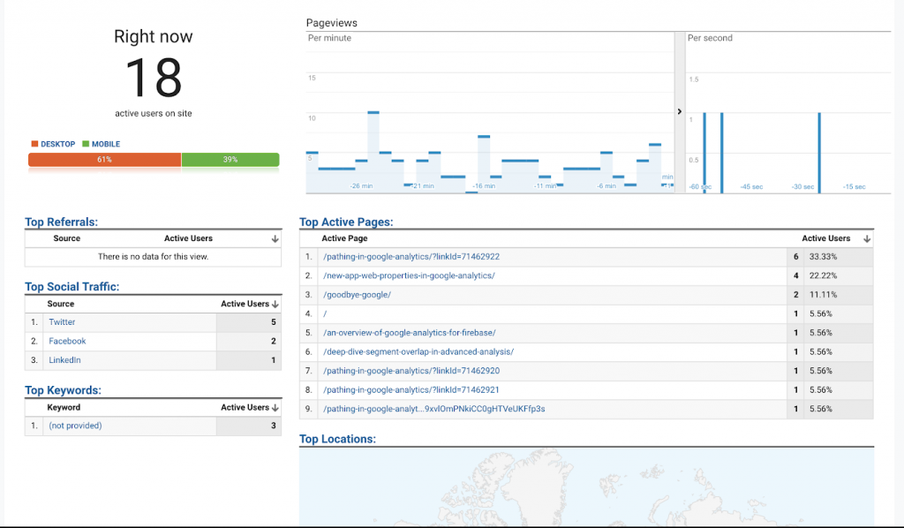The image size is (904, 528).
Task: Click the 22.22% value in row 2
Action: tap(824, 275)
